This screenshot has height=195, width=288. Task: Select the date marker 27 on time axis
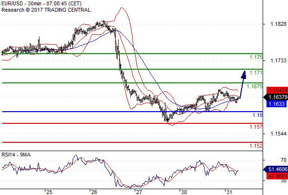click(x=139, y=192)
